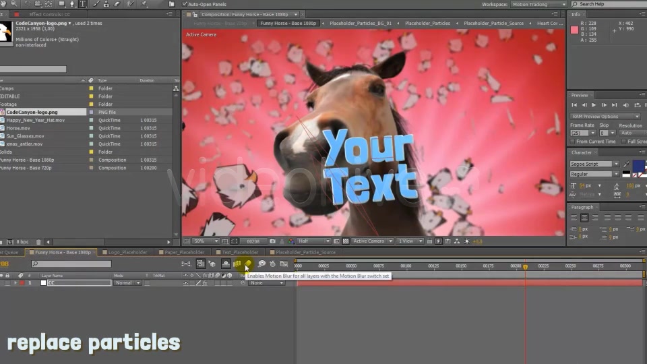
Task: Toggle Auto-Open Panels checkbox
Action: 185,4
